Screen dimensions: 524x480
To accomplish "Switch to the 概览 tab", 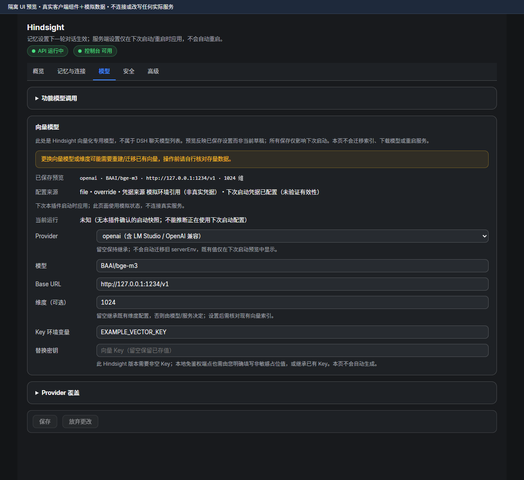I will coord(38,71).
